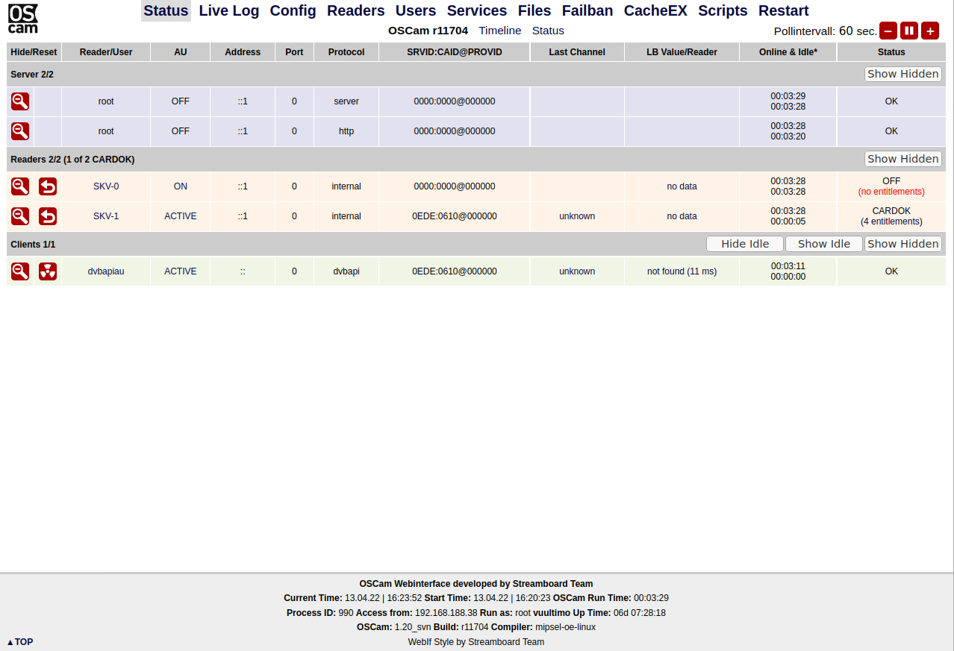Open the Status sub-link below the menu
The height and width of the screenshot is (651, 954).
click(x=548, y=31)
